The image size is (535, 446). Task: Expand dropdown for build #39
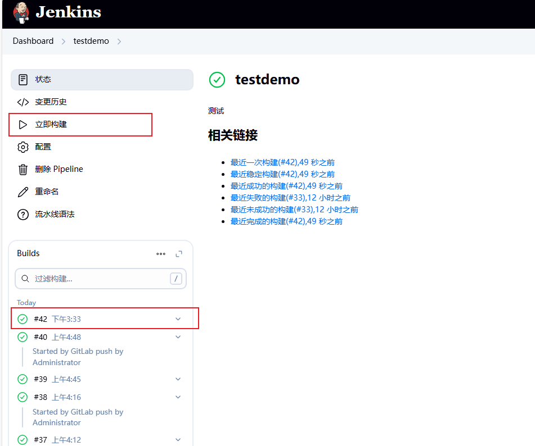178,379
